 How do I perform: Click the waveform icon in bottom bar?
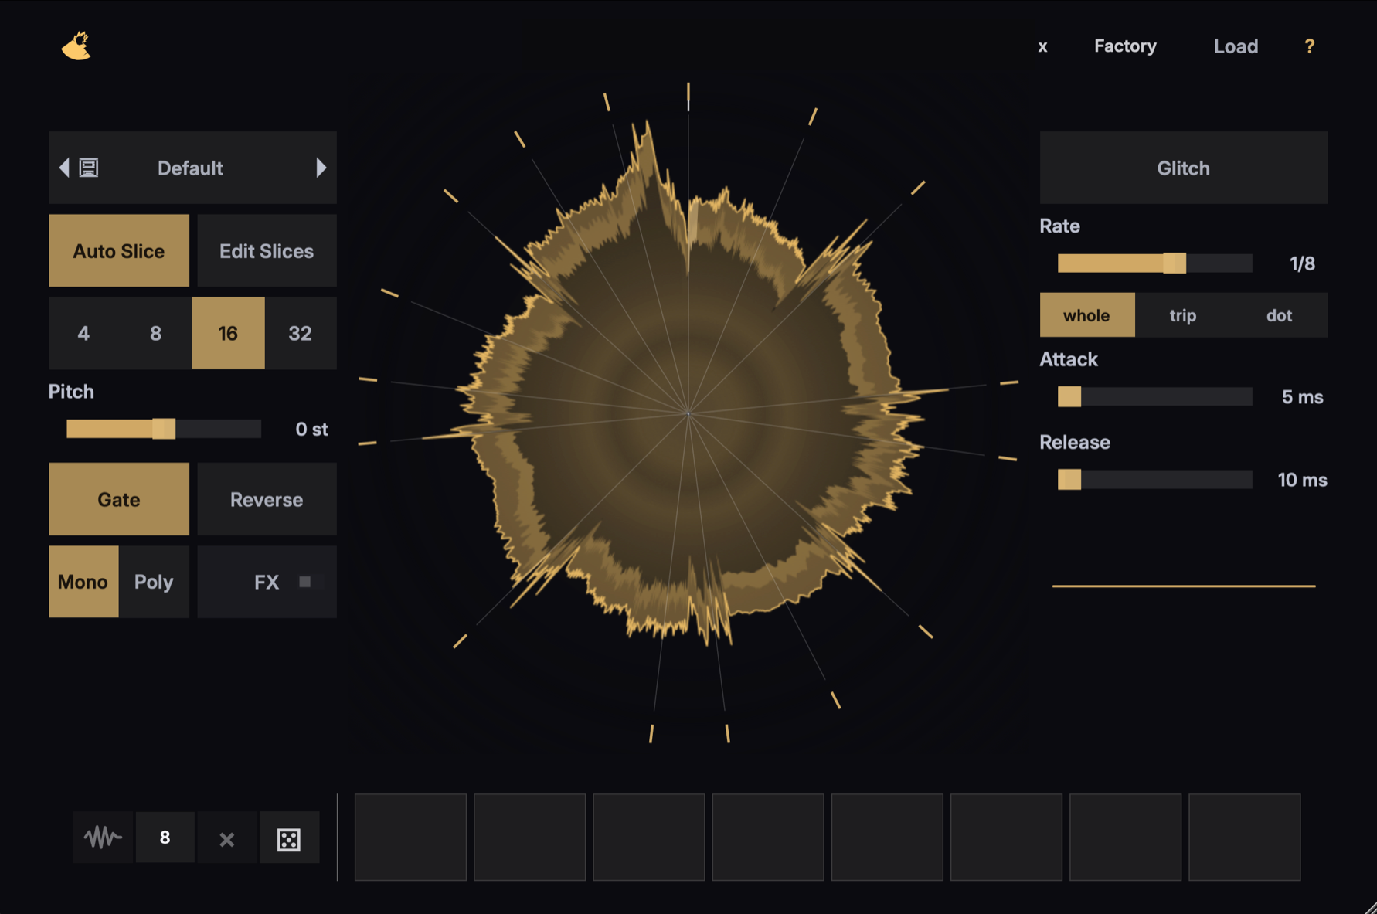(x=103, y=838)
